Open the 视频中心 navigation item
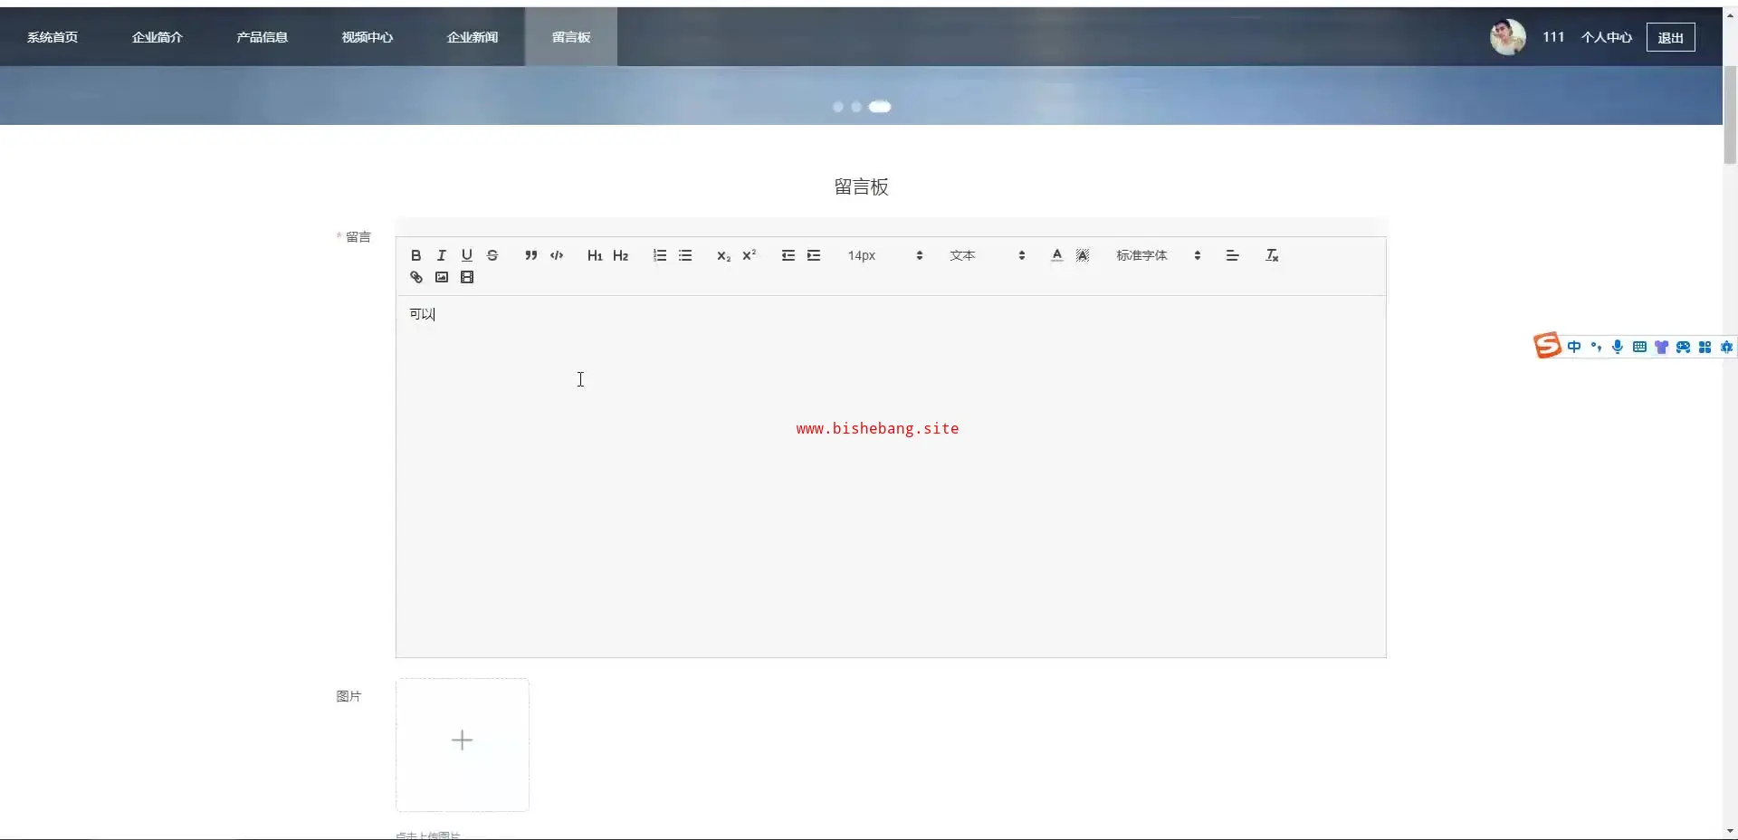Viewport: 1738px width, 840px height. point(368,37)
